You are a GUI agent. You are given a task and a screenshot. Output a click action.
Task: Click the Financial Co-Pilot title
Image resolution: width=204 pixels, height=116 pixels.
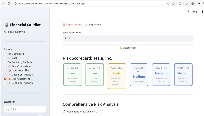(x=25, y=25)
